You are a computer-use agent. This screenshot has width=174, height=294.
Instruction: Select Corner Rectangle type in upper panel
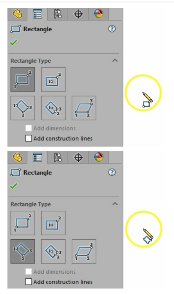point(23,79)
